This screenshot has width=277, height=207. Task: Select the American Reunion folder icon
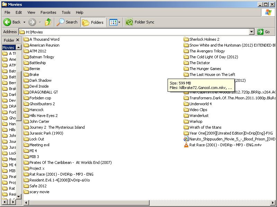[26, 45]
